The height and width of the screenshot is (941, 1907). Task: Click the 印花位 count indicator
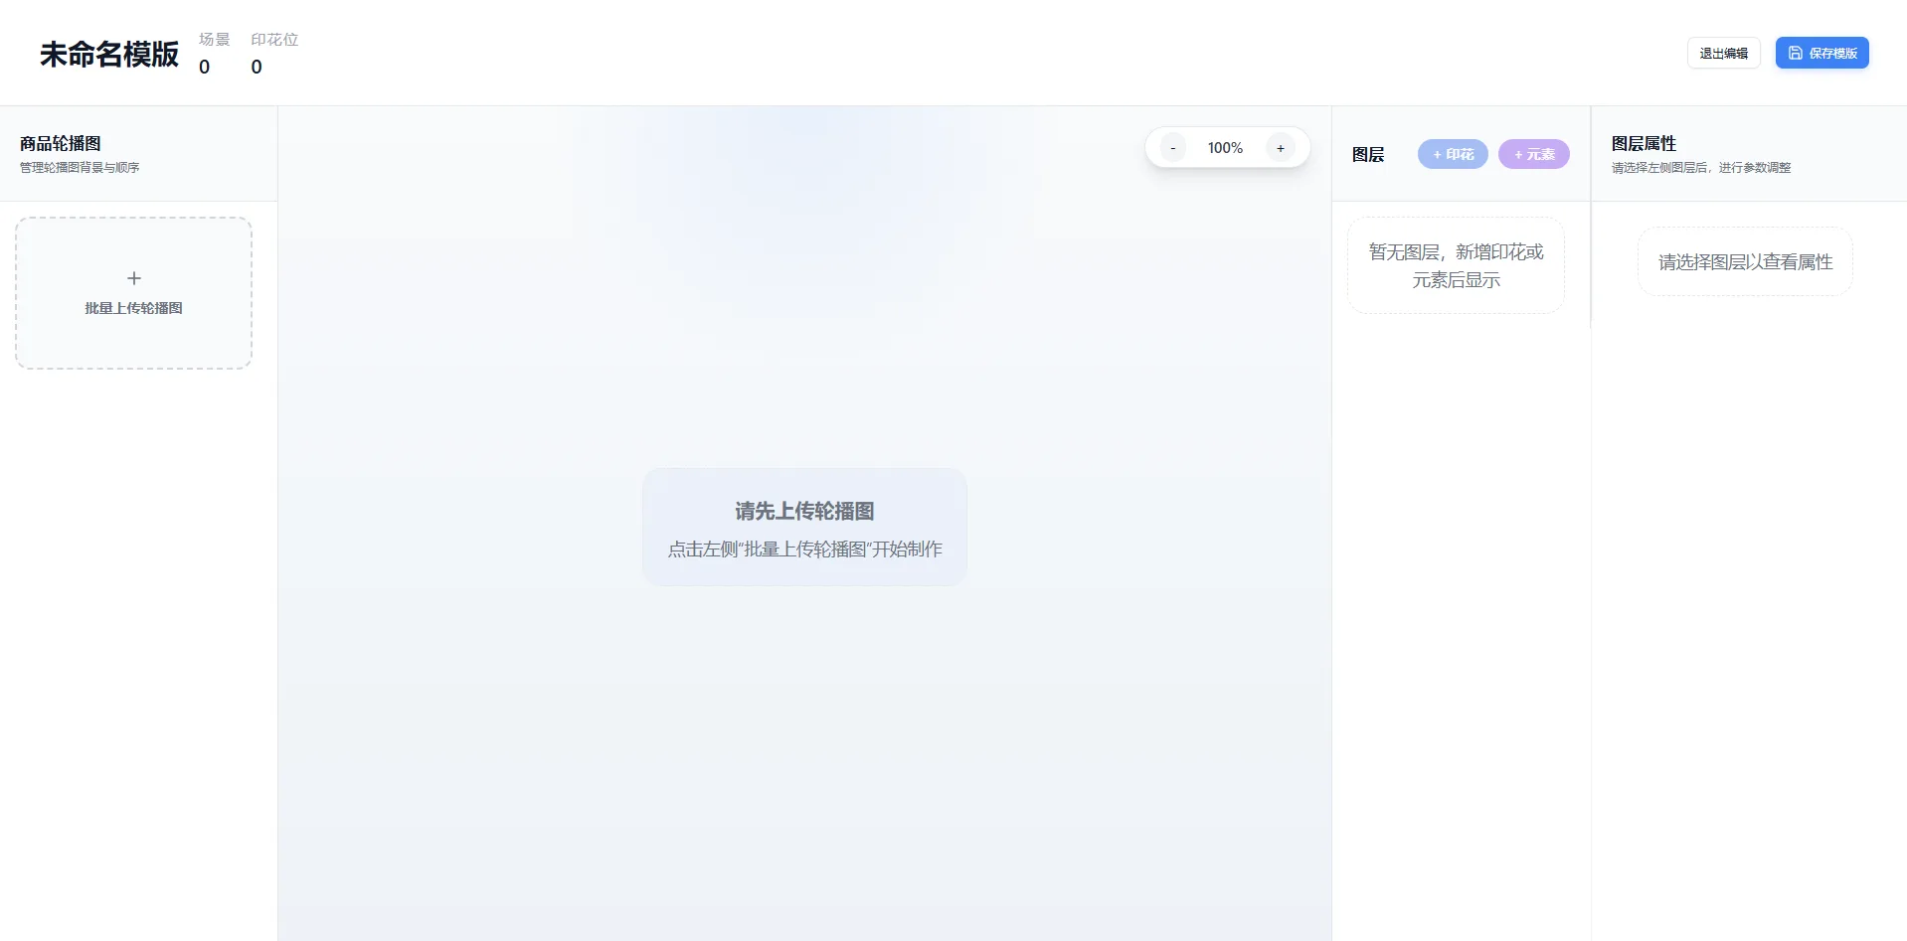pos(273,54)
